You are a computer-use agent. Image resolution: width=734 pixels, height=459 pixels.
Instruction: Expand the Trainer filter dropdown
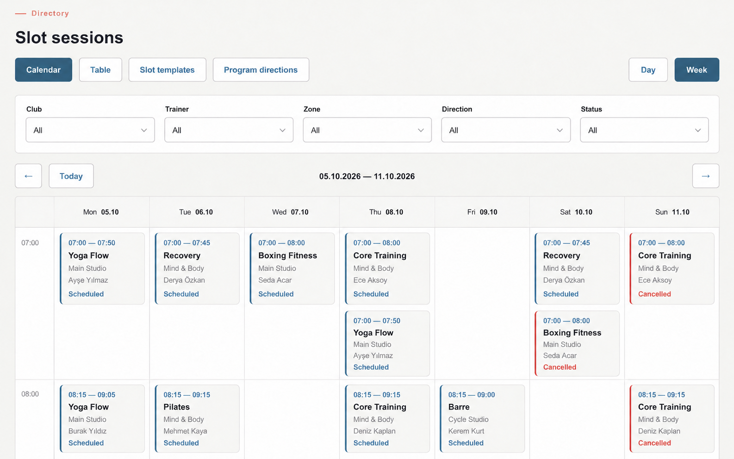229,130
